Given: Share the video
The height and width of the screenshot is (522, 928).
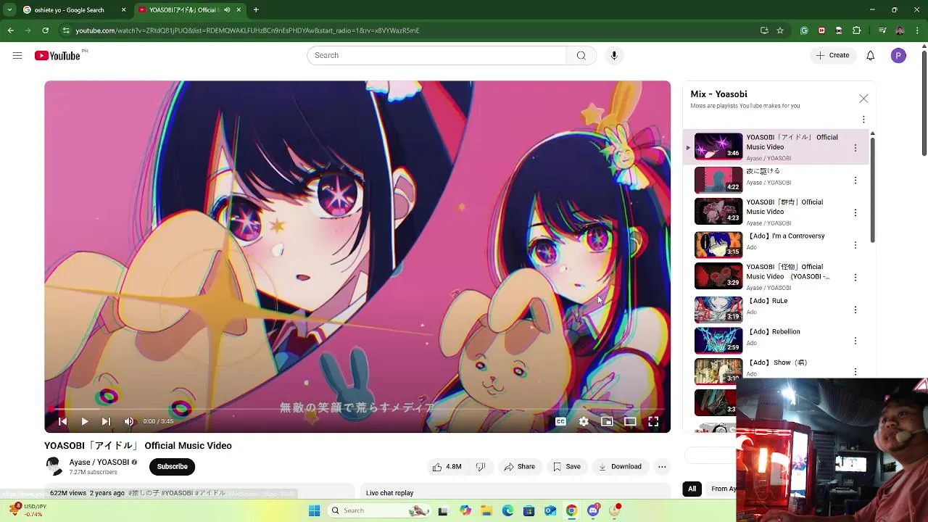Looking at the screenshot, I should pos(519,467).
